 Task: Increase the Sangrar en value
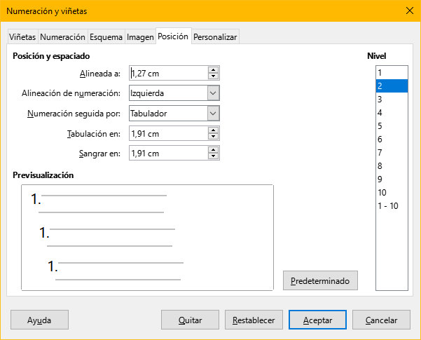[214, 150]
